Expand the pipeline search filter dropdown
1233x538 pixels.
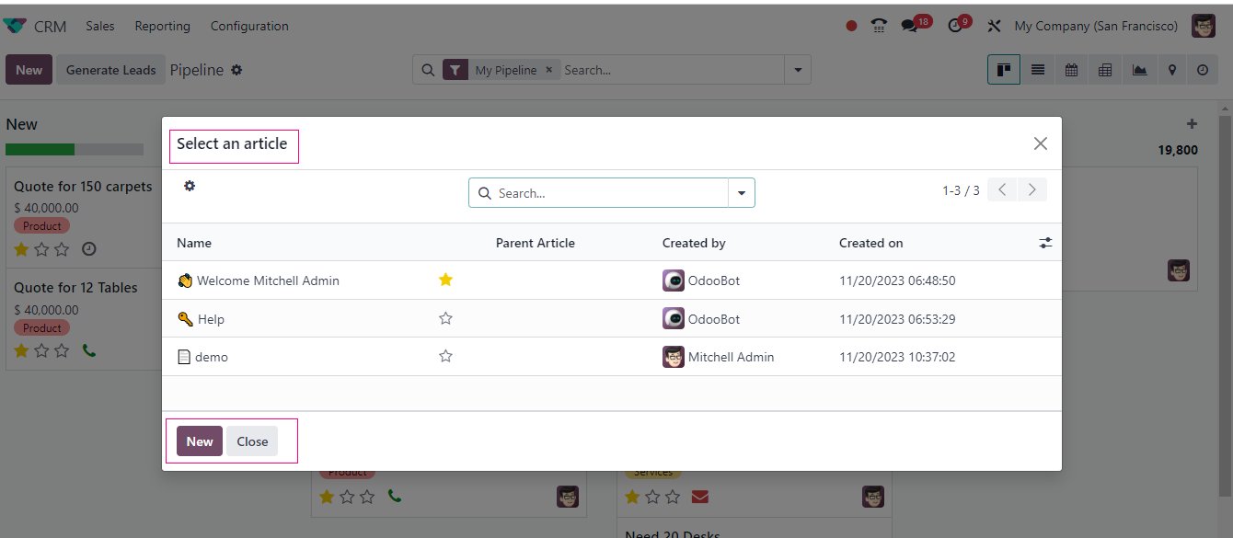797,70
